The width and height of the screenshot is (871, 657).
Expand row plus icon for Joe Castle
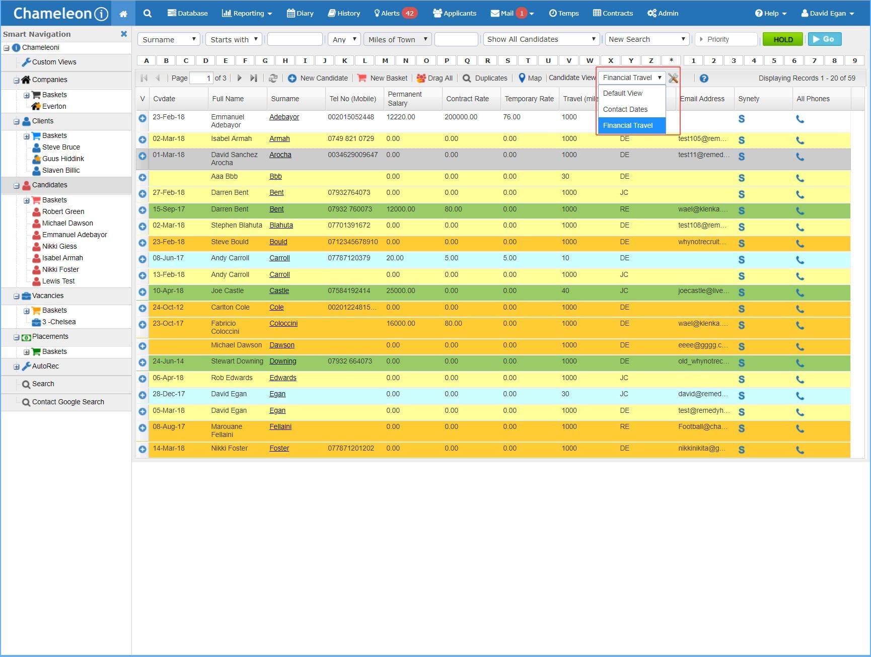click(x=142, y=291)
